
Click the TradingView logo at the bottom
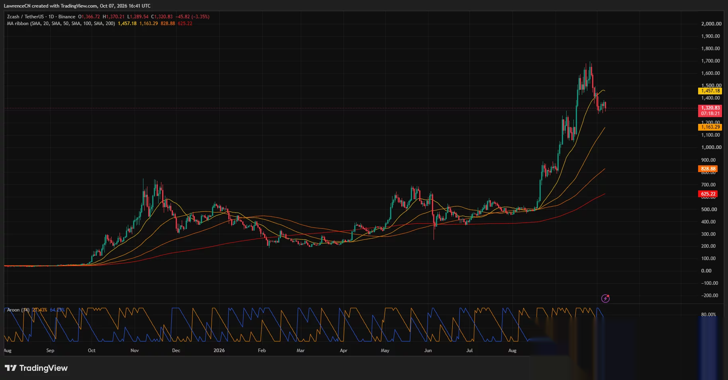pyautogui.click(x=36, y=368)
